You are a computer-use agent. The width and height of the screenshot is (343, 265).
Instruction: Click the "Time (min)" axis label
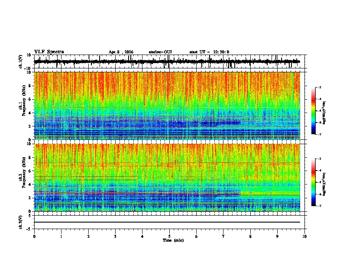point(173,240)
